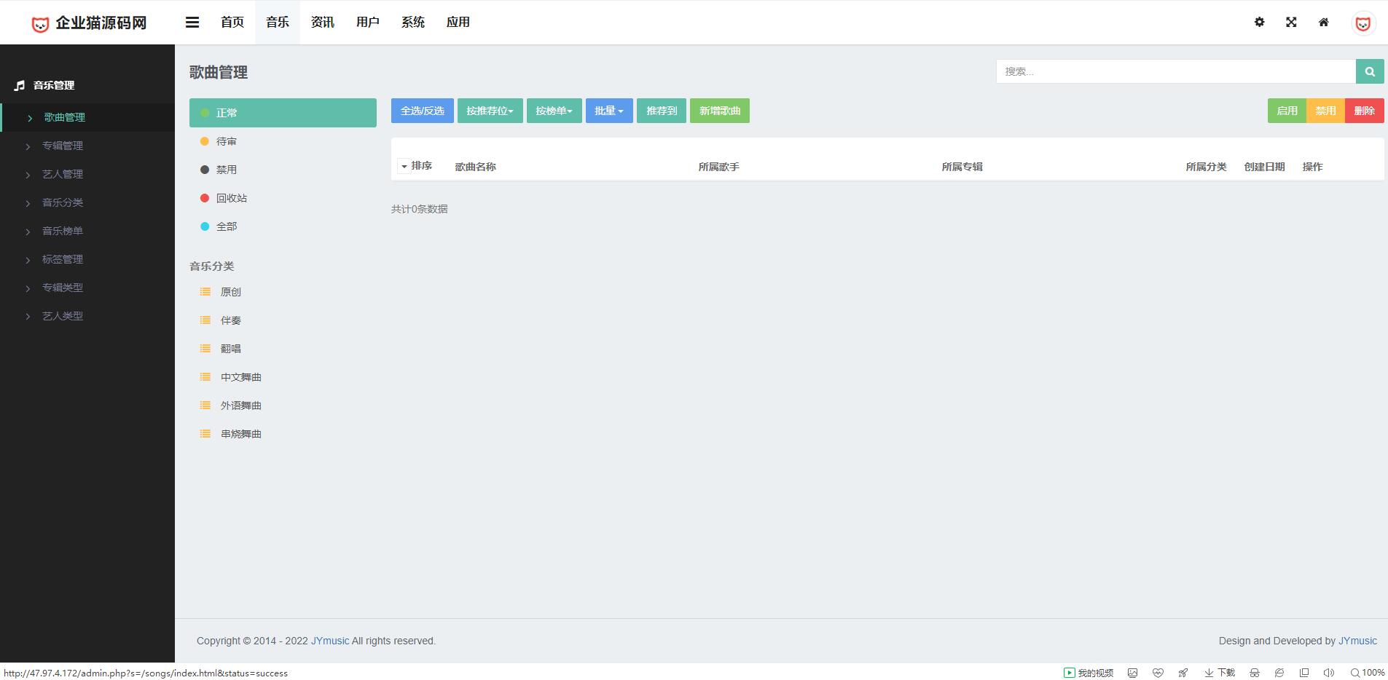The height and width of the screenshot is (680, 1388).
Task: Click 共计0条数据 text
Action: 420,209
